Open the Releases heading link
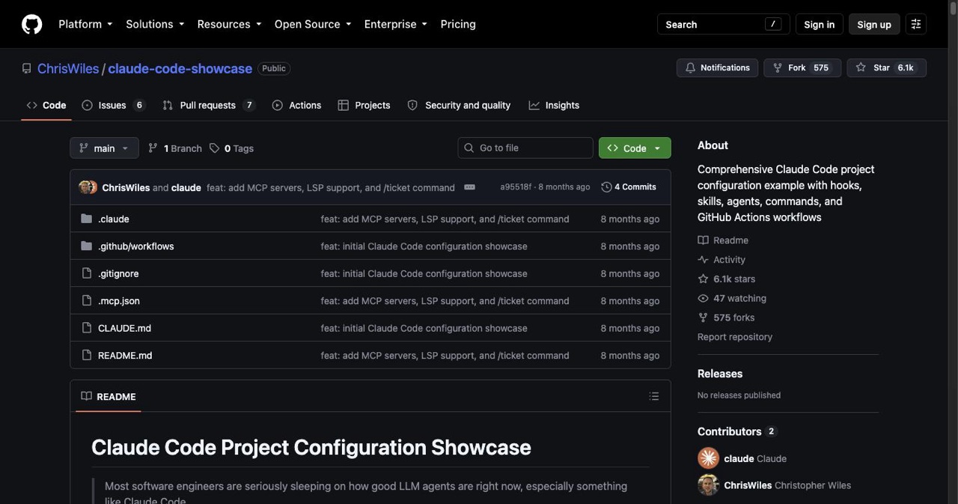The width and height of the screenshot is (958, 504). click(720, 374)
